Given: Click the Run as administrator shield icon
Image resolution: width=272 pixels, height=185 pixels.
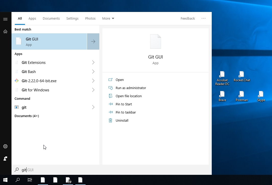Looking at the screenshot, I should tap(111, 88).
